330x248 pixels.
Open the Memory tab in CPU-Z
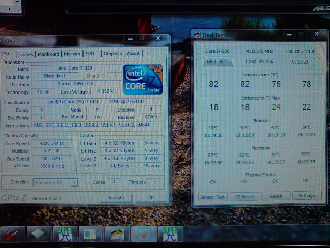click(x=72, y=54)
